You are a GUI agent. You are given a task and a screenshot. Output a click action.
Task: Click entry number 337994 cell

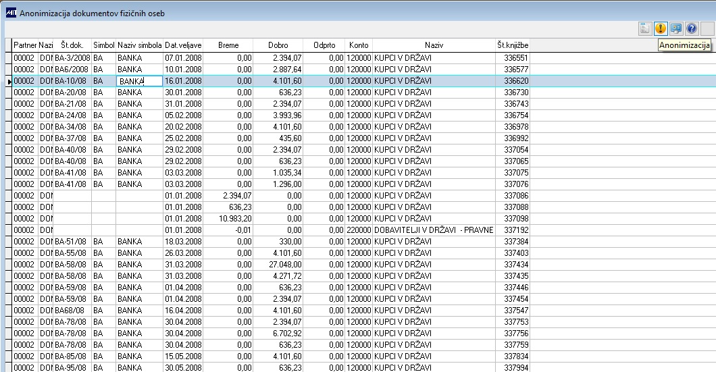click(512, 367)
